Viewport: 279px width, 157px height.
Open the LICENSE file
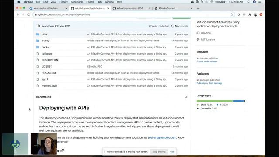[x=47, y=66]
